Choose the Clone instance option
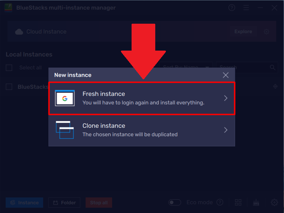 [x=141, y=130]
